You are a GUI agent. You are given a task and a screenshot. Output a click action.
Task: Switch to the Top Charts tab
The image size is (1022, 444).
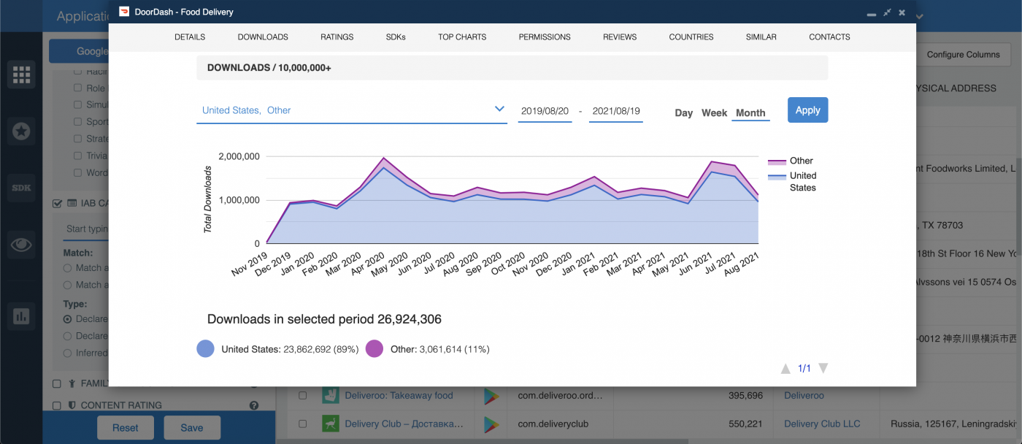[462, 37]
